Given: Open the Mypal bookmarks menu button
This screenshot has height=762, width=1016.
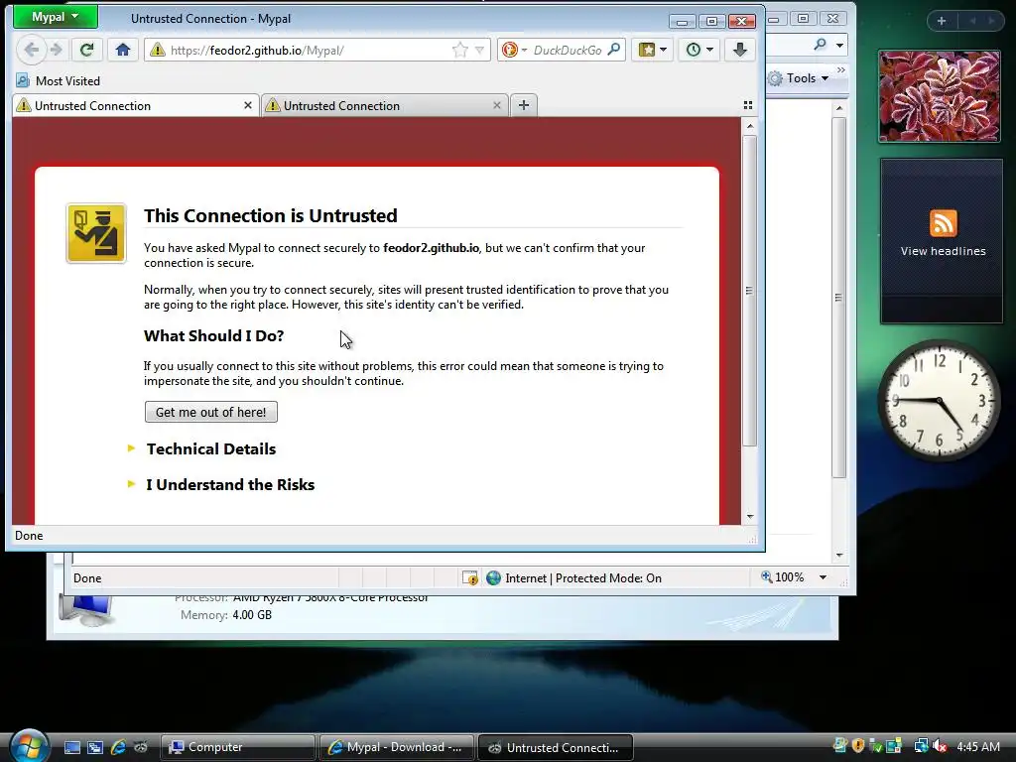Looking at the screenshot, I should pos(653,50).
